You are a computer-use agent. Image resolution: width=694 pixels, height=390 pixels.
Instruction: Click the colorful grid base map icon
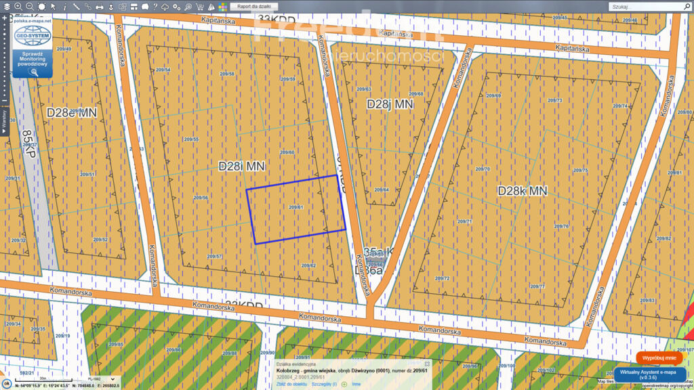click(x=222, y=6)
